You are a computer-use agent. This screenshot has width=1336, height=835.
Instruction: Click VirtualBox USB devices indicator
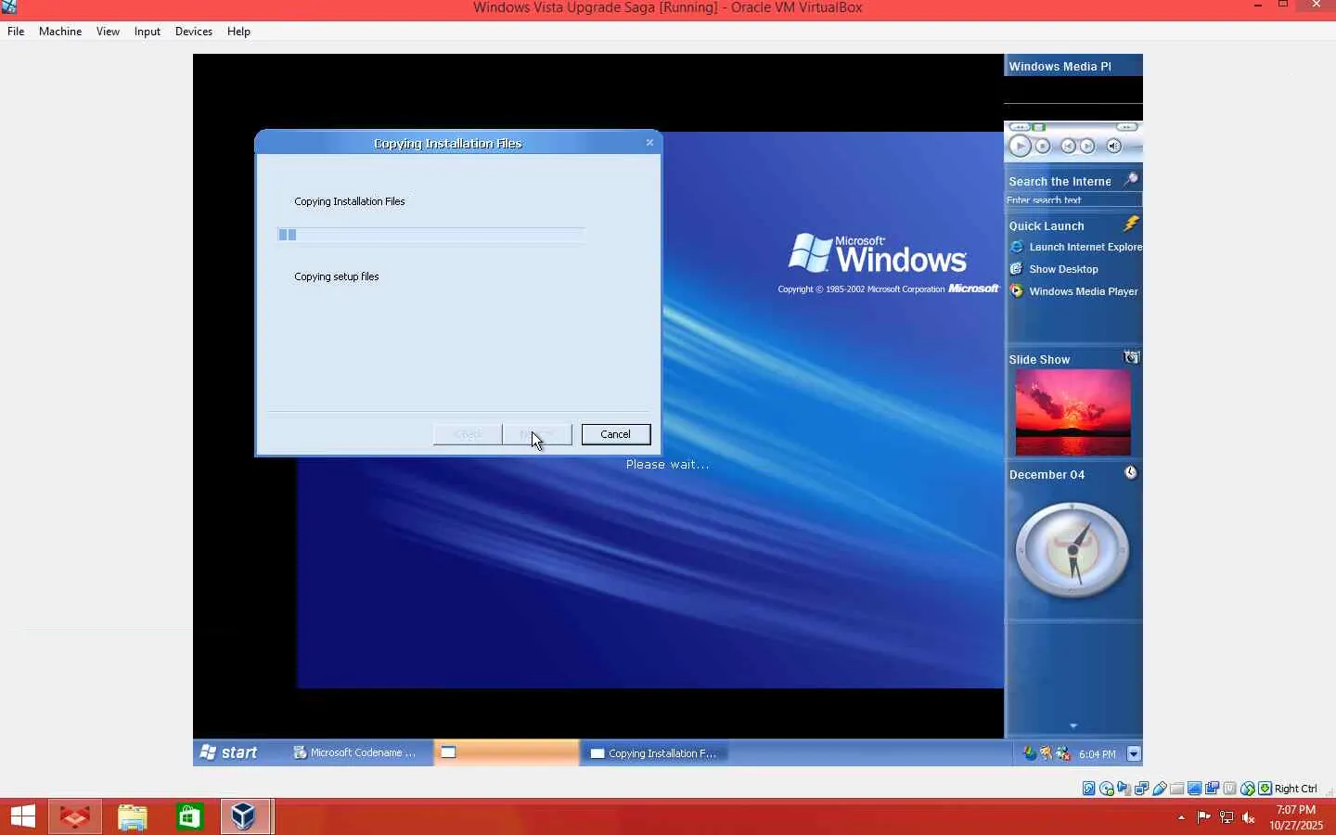[1160, 789]
